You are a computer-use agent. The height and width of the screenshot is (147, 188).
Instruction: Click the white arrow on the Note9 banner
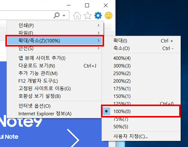click(x=73, y=138)
